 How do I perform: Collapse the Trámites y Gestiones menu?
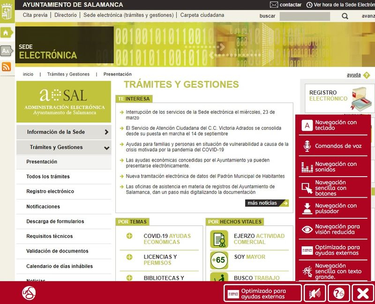click(x=61, y=148)
